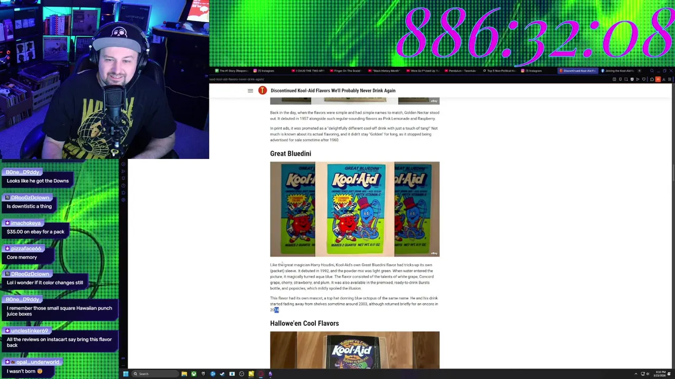The height and width of the screenshot is (379, 675).
Task: Switch to 'Top 5 Non-Political' tab
Action: pos(499,71)
